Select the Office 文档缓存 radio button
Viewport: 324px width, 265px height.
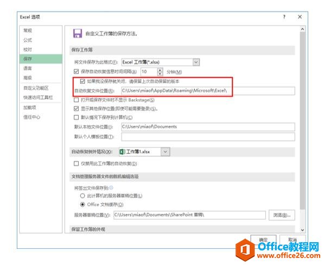pos(82,205)
